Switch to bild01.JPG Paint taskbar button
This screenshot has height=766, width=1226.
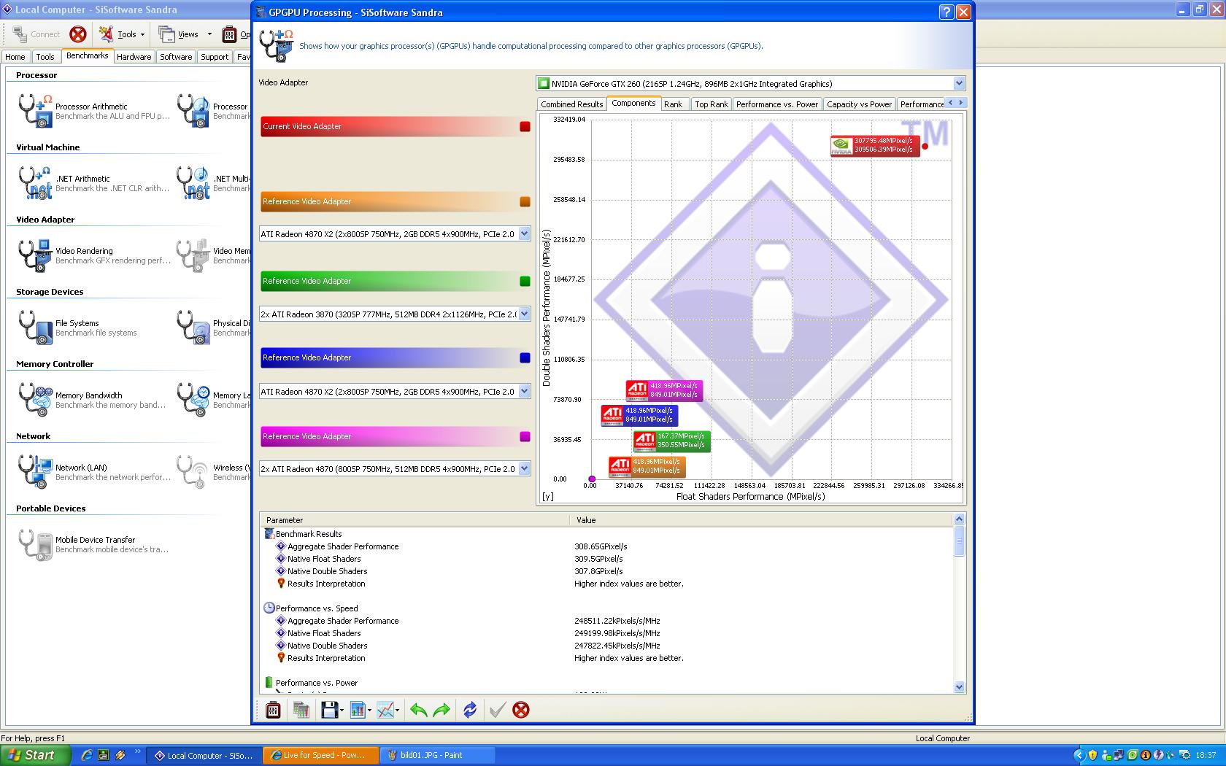[x=438, y=755]
